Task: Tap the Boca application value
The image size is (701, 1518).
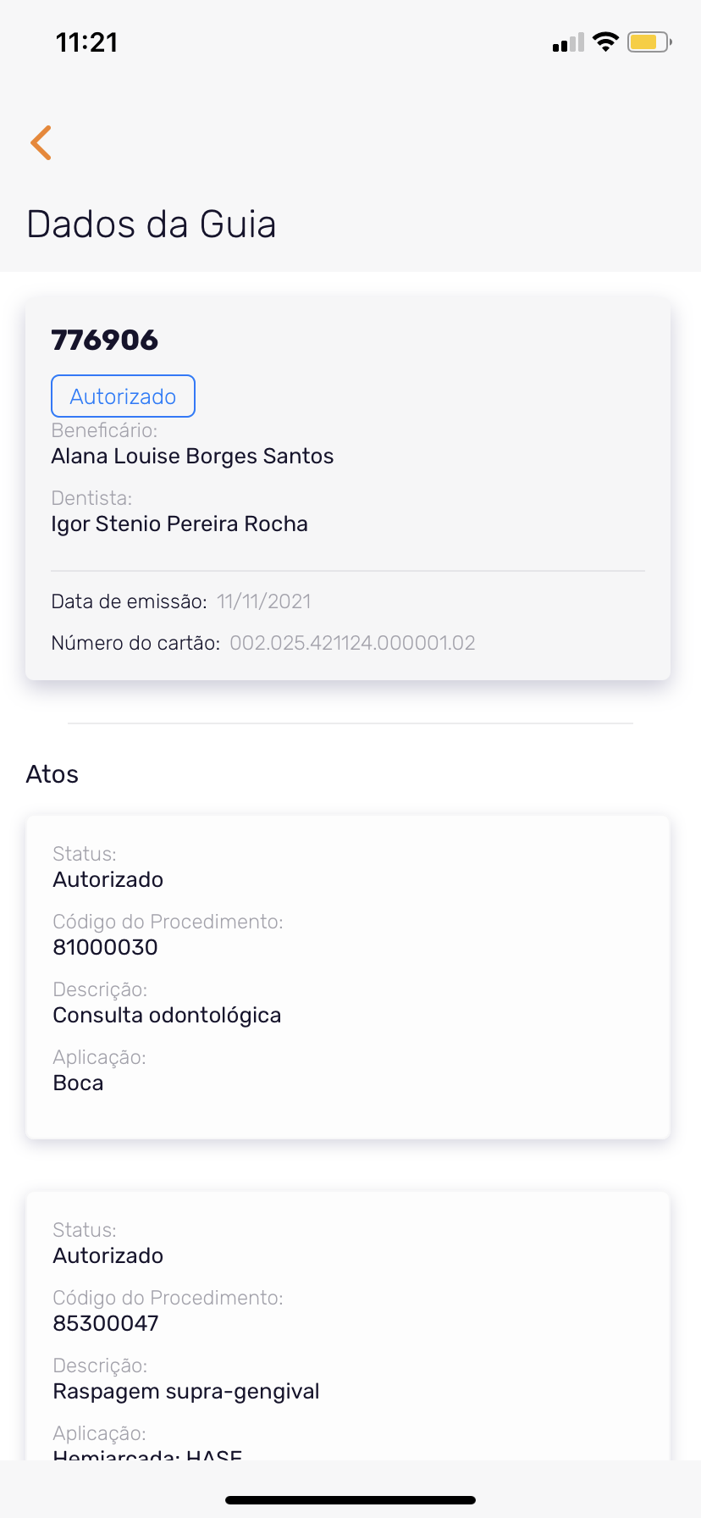Action: [x=78, y=1083]
